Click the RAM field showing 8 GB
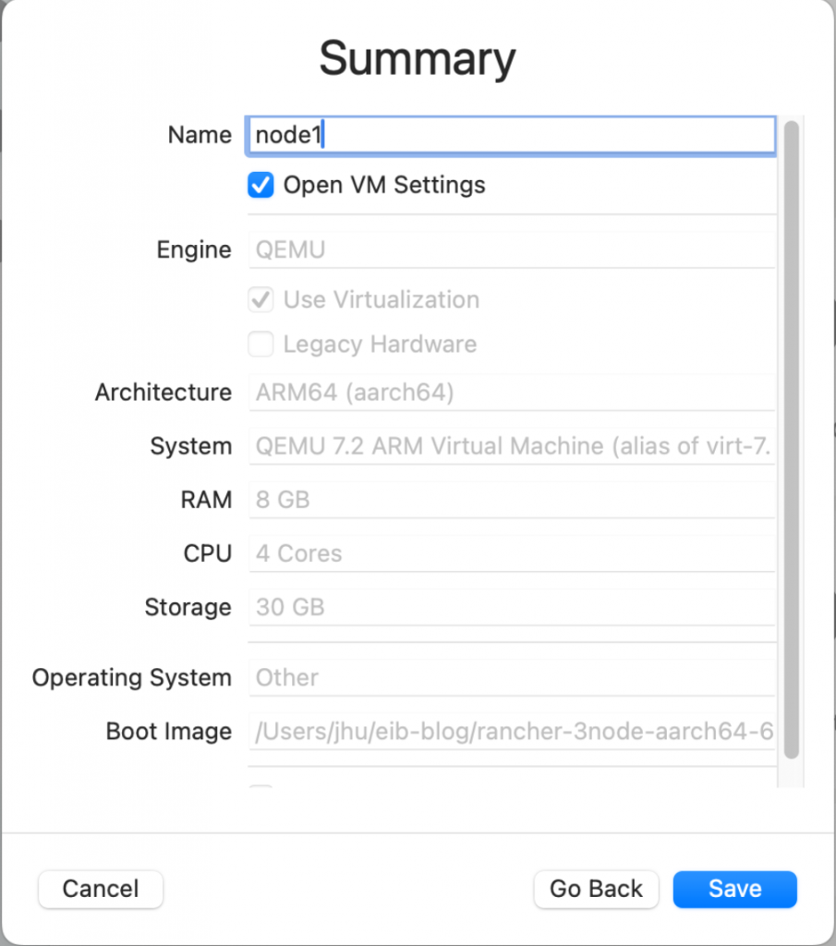 (x=510, y=500)
